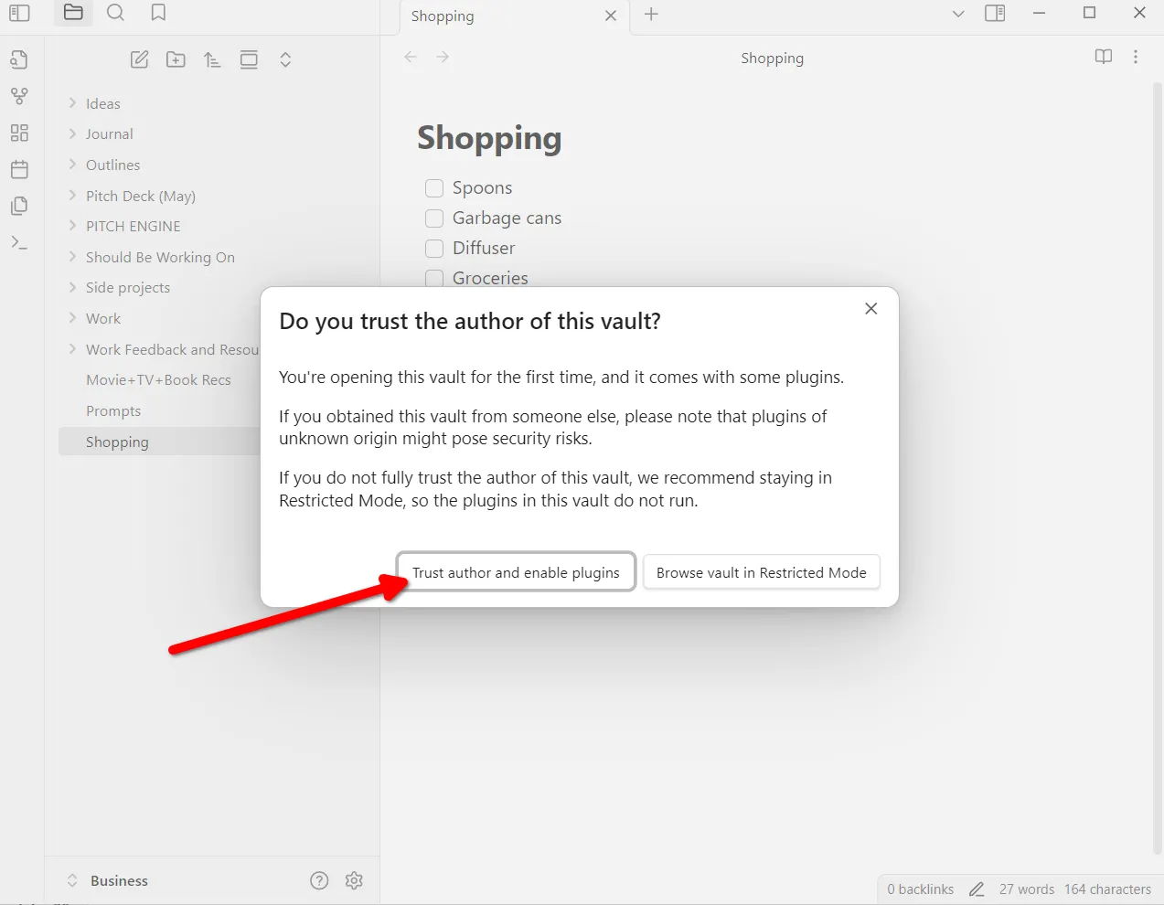Image resolution: width=1164 pixels, height=905 pixels.
Task: Open the graph view
Action: point(19,95)
